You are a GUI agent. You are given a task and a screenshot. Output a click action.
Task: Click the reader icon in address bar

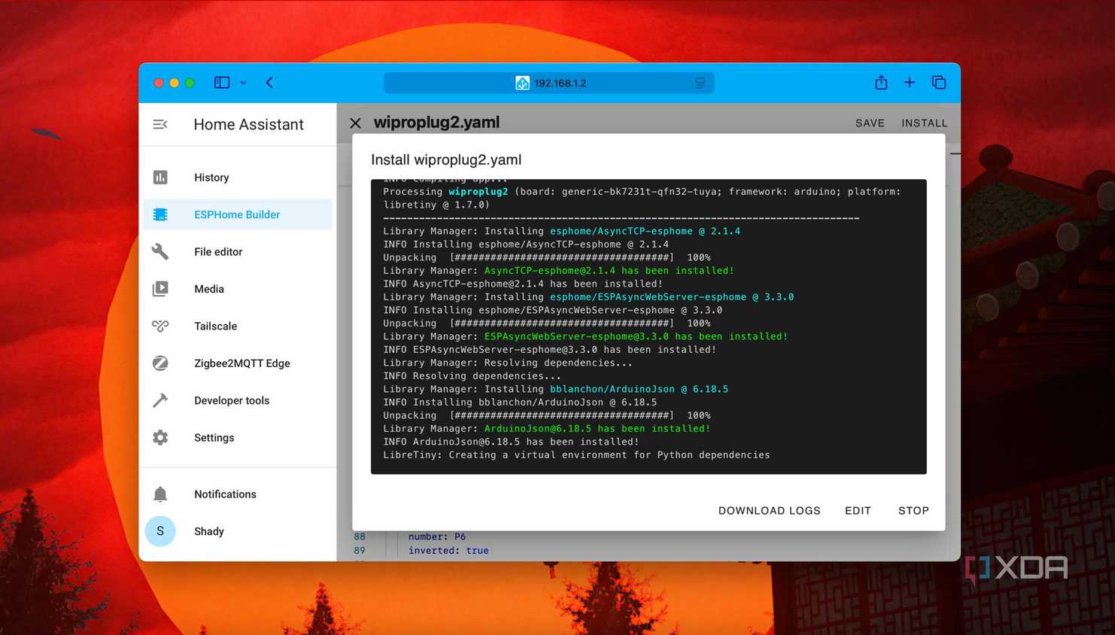click(700, 83)
